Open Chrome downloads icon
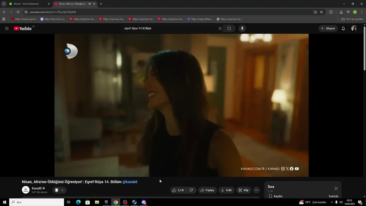The image size is (366, 206). point(341,12)
